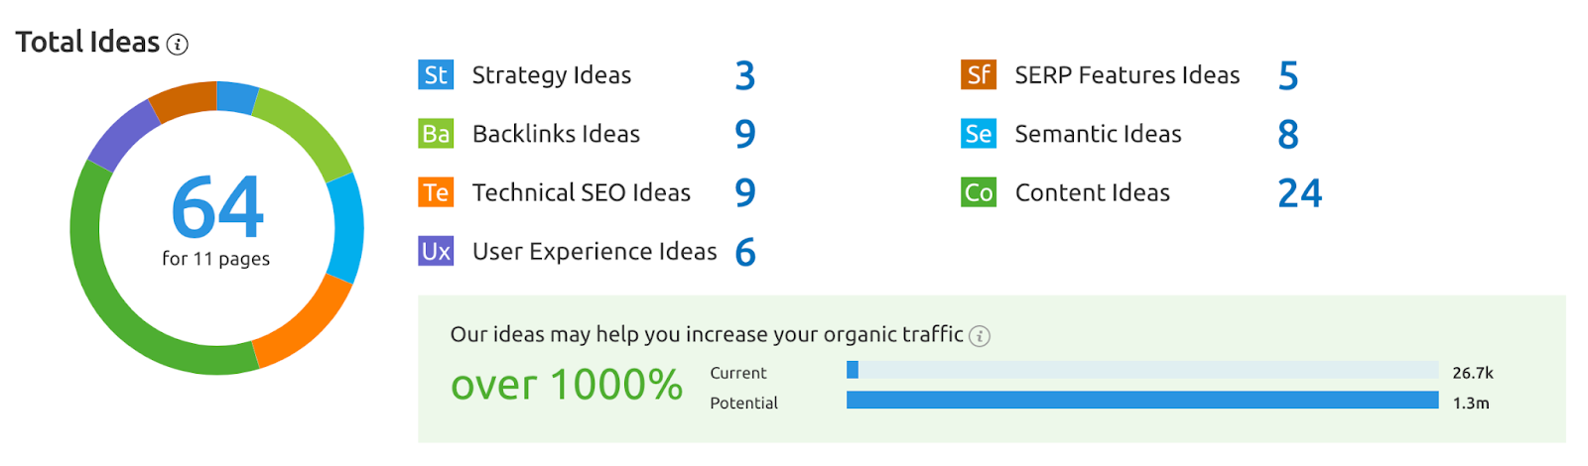
Task: Open the Technical SEO Ideas label
Action: [x=582, y=192]
